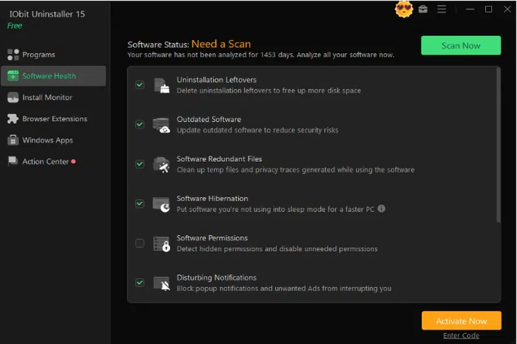Click the Software Health green icon
This screenshot has width=517, height=344.
pos(13,76)
